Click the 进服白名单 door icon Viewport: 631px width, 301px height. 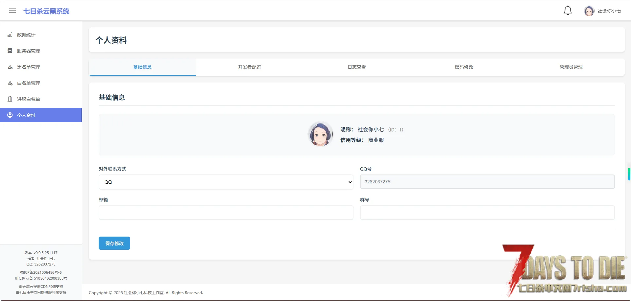pos(10,99)
